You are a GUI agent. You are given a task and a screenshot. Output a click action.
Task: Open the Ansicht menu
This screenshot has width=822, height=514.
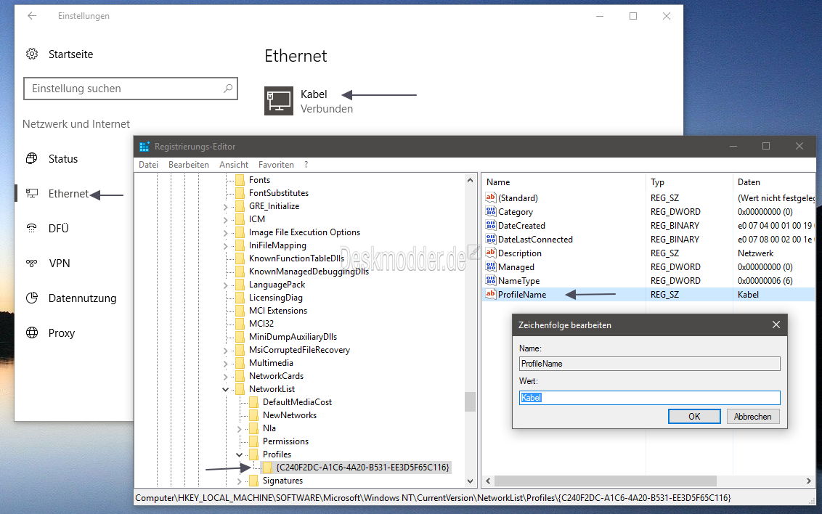(234, 165)
